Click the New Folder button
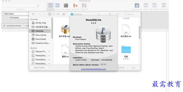The width and height of the screenshot is (183, 92). (x=39, y=68)
